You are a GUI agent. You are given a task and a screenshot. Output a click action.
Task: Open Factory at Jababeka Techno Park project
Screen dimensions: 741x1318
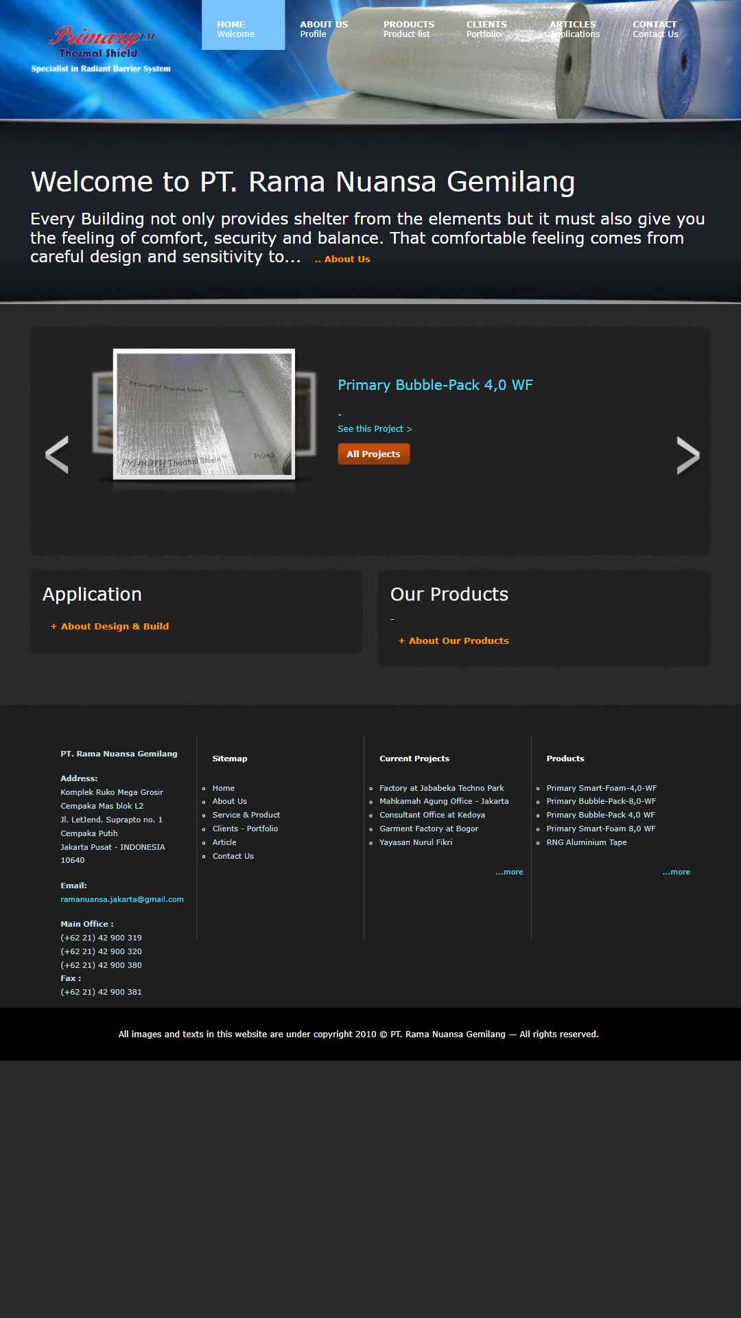click(x=442, y=788)
